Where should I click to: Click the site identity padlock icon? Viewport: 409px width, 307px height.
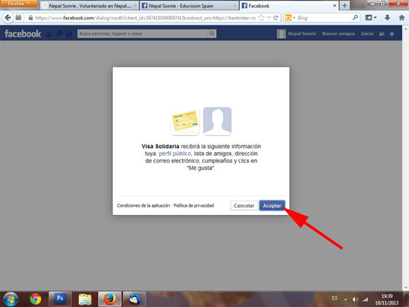pyautogui.click(x=31, y=18)
